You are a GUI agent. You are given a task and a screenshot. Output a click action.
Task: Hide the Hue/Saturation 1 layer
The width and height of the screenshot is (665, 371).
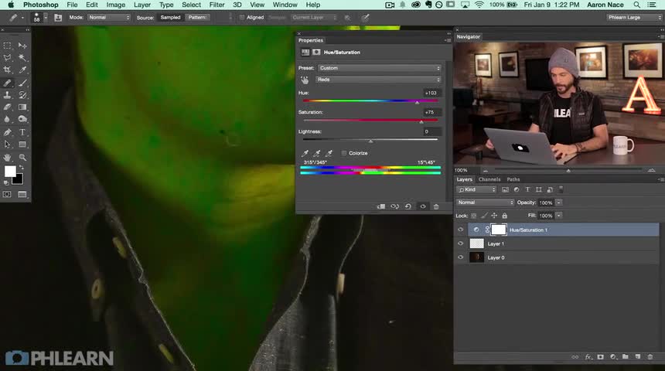coord(461,230)
